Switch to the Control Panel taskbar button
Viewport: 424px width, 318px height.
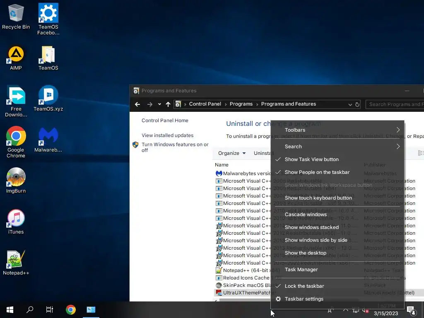pos(91,310)
